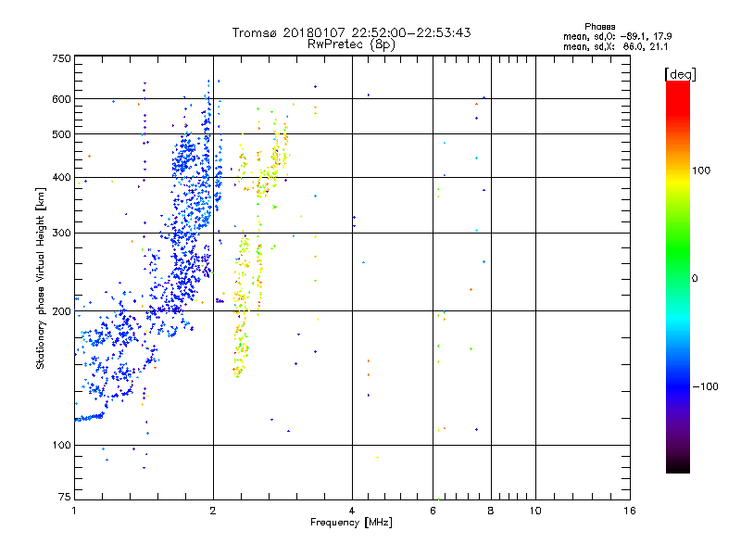Click the x-axis value "10"
Viewport: 741px width, 556px height.
[535, 511]
